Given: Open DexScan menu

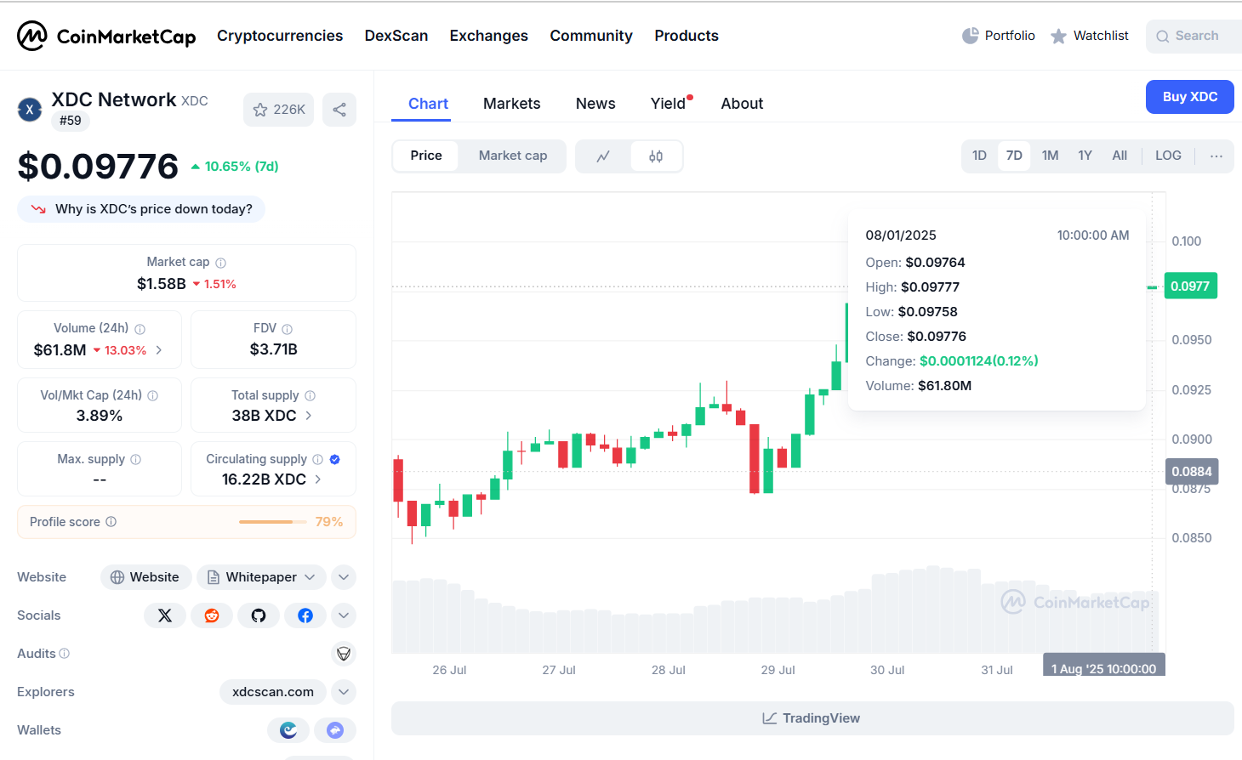Looking at the screenshot, I should click(396, 36).
